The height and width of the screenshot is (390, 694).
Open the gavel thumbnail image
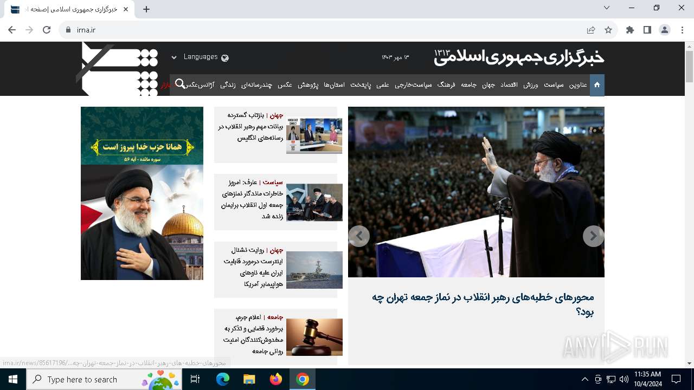coord(314,337)
